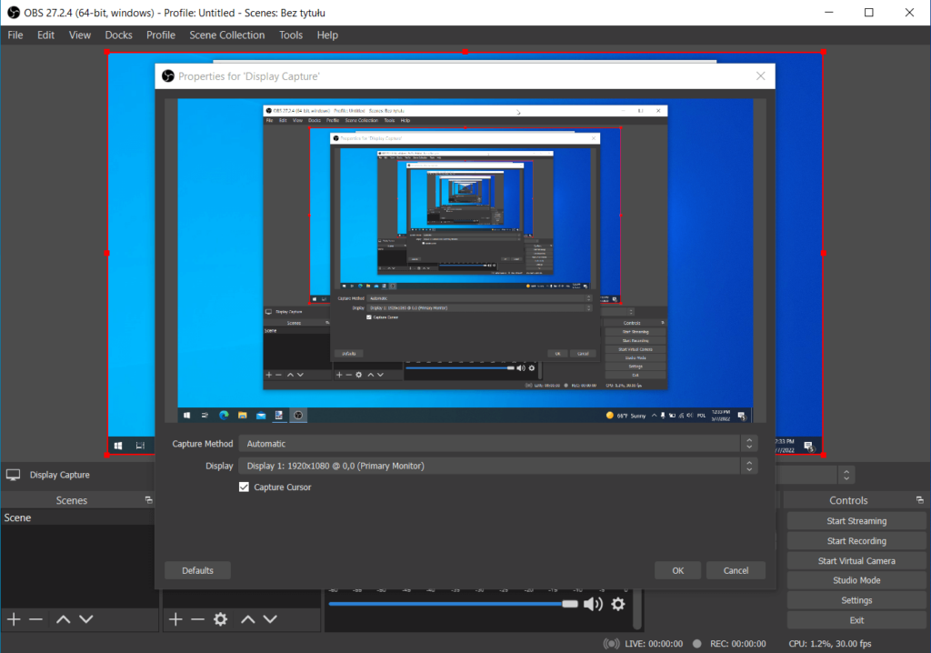Image resolution: width=931 pixels, height=653 pixels.
Task: Open source properties via the Sources gear icon
Action: pos(220,619)
